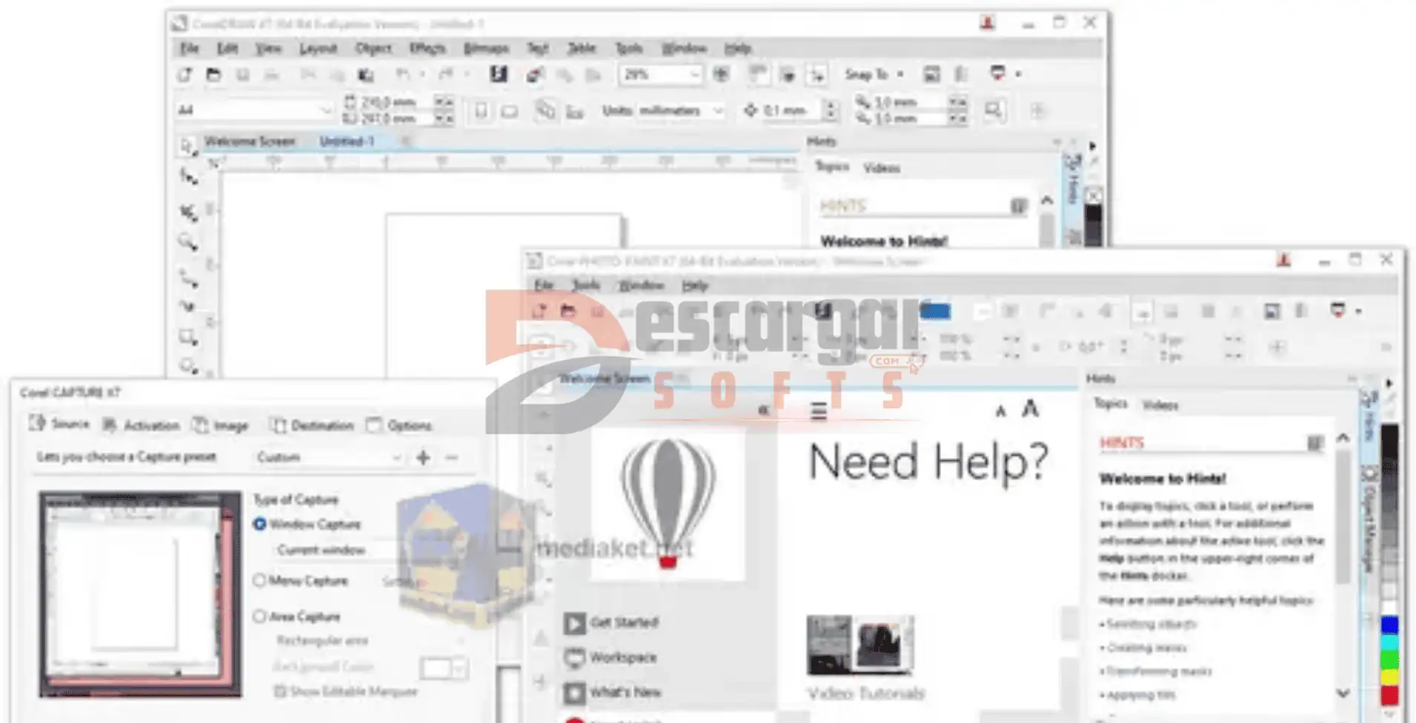Select the Menu Capture radio button

coord(259,581)
